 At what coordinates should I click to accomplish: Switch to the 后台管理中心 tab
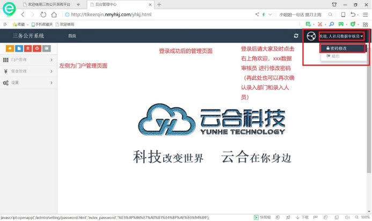point(106,4)
